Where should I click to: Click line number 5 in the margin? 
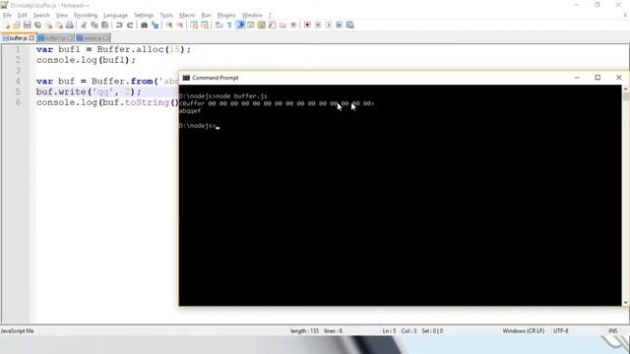(18, 91)
